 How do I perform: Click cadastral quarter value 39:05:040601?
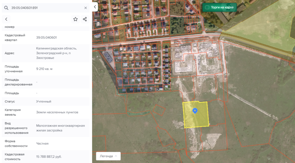coord(46,38)
